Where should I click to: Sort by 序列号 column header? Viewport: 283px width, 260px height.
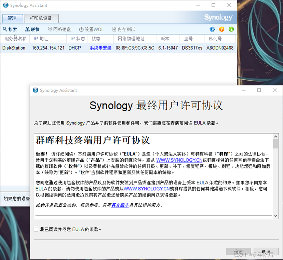(x=220, y=39)
